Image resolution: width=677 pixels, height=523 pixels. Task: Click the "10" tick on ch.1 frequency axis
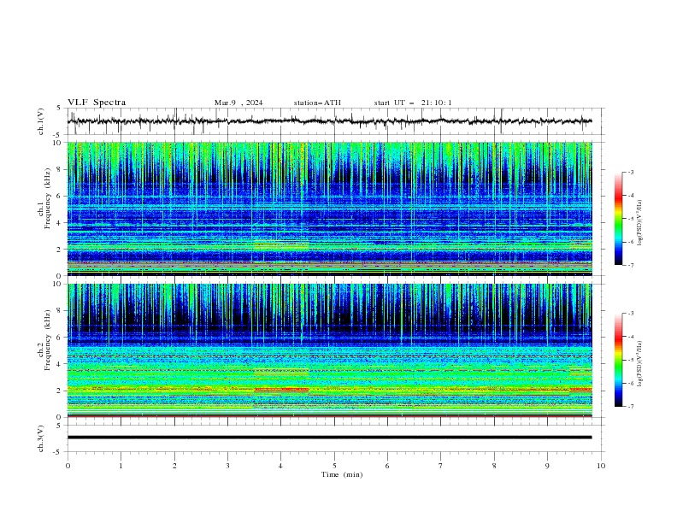pos(57,143)
